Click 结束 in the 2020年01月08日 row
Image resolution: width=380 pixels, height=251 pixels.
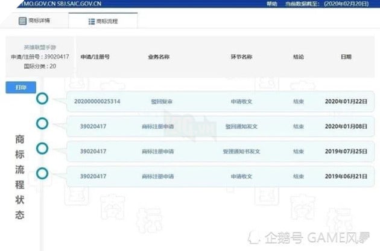299,126
